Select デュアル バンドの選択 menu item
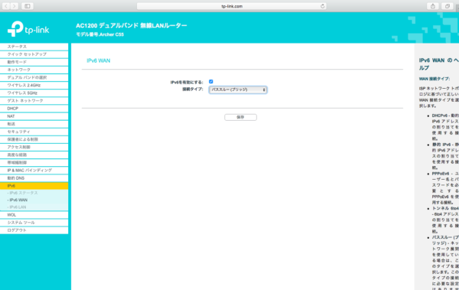 34,77
